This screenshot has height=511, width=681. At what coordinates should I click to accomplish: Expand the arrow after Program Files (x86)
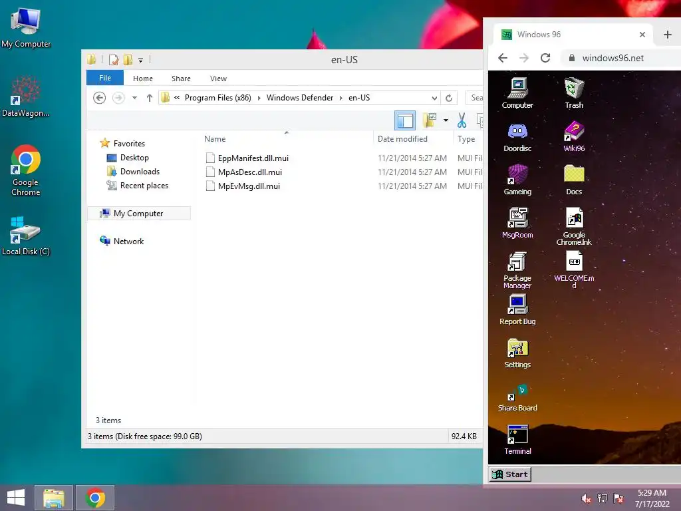259,98
